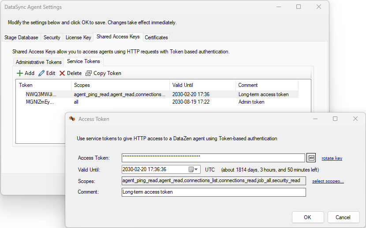Click the Add token toolbar button
The image size is (366, 228).
coord(26,73)
